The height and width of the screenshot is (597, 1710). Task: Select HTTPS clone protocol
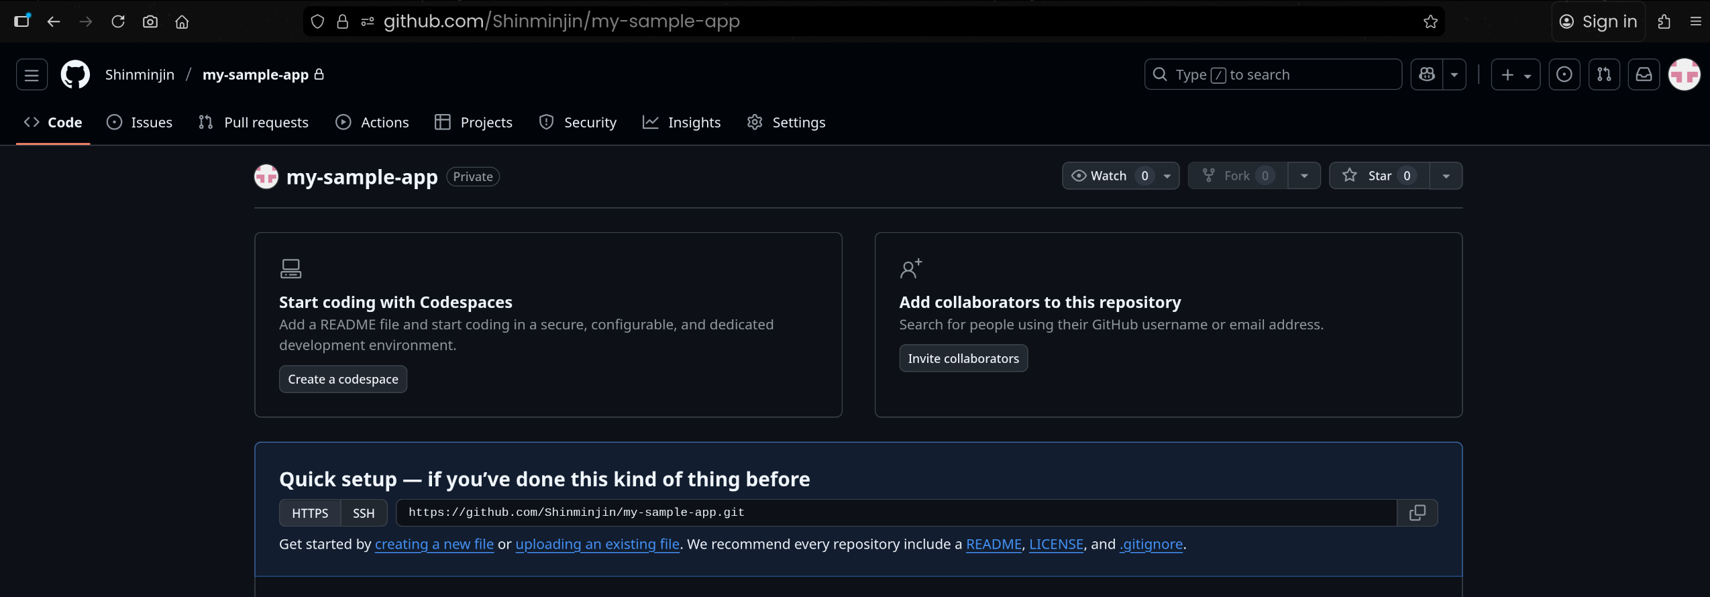pos(310,513)
